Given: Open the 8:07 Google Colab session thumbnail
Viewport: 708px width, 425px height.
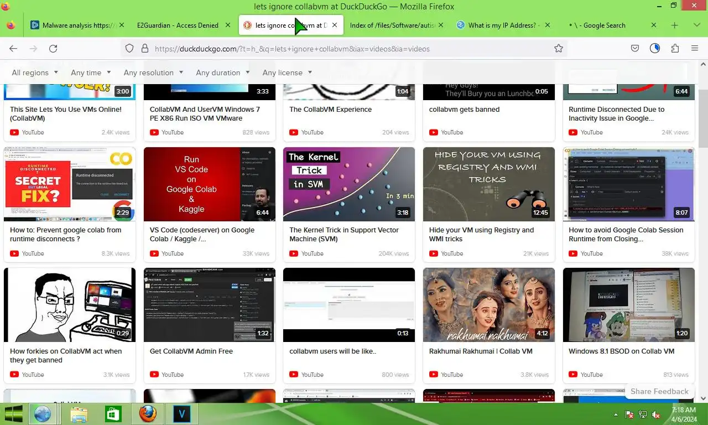Looking at the screenshot, I should pyautogui.click(x=629, y=184).
